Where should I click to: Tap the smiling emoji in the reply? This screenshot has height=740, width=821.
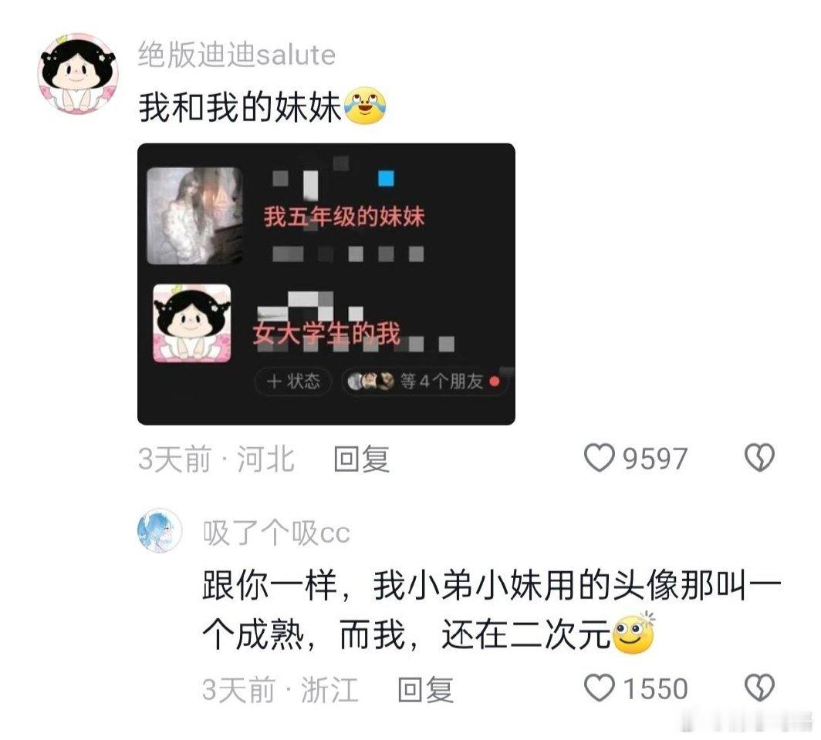pos(633,634)
